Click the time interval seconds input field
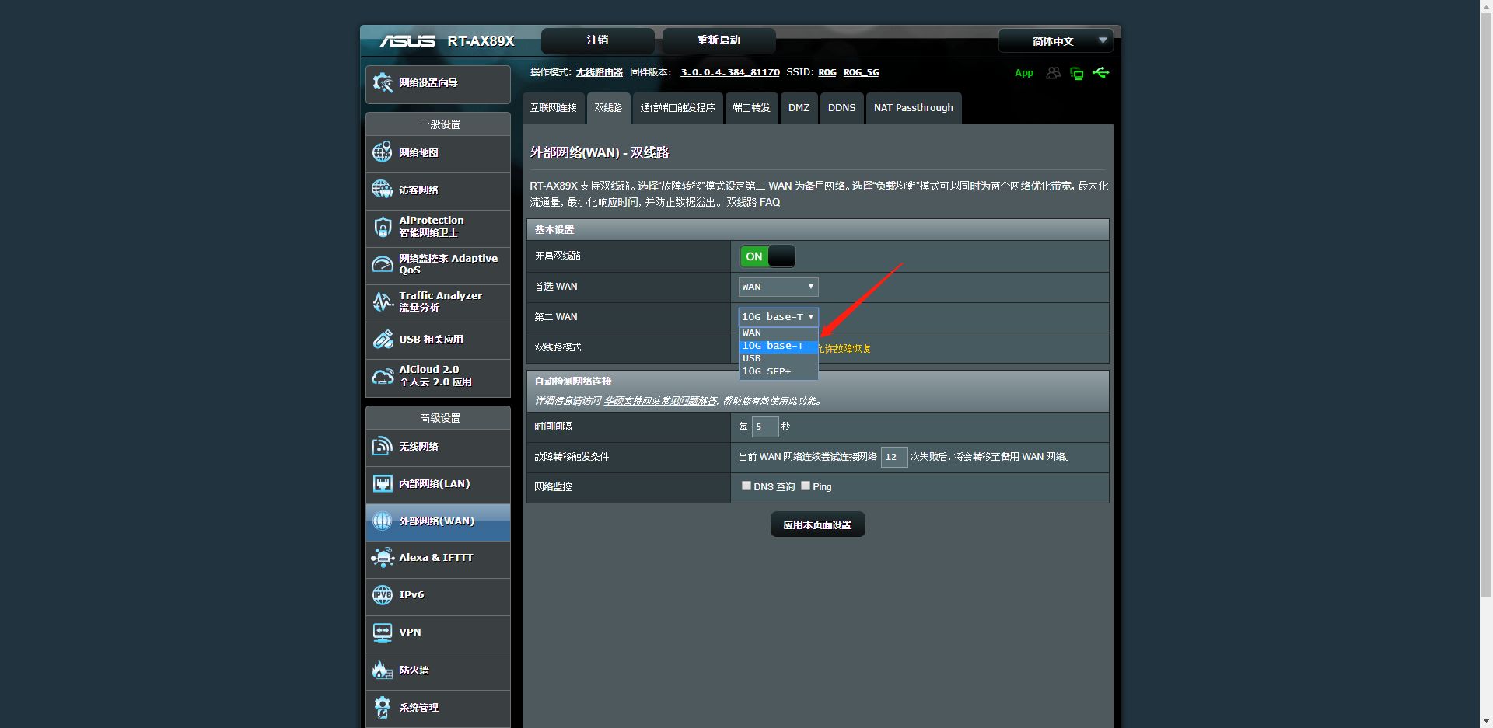 pos(765,427)
